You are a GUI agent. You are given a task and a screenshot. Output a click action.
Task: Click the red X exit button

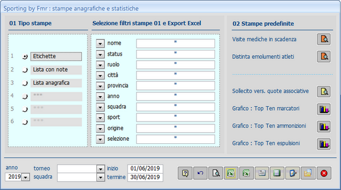(x=324, y=173)
